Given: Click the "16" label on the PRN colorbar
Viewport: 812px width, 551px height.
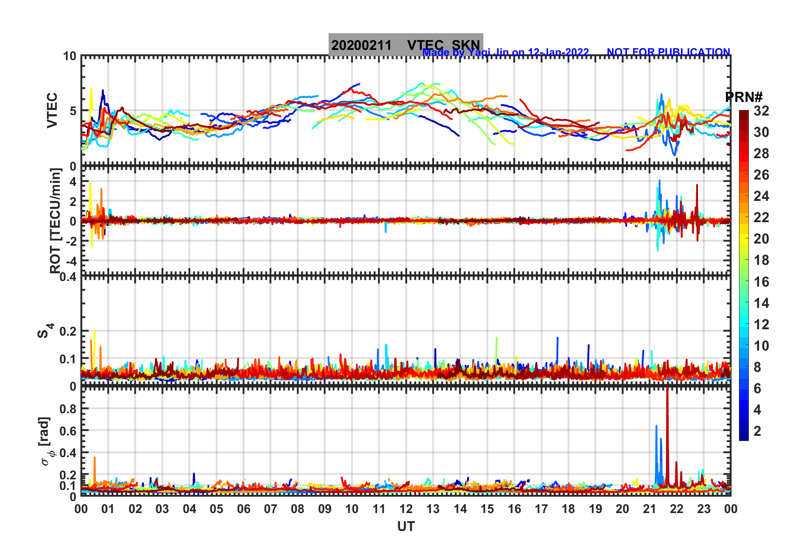Looking at the screenshot, I should point(761,282).
